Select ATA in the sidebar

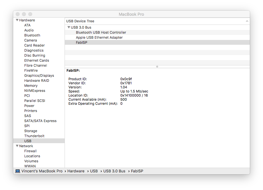click(x=27, y=25)
